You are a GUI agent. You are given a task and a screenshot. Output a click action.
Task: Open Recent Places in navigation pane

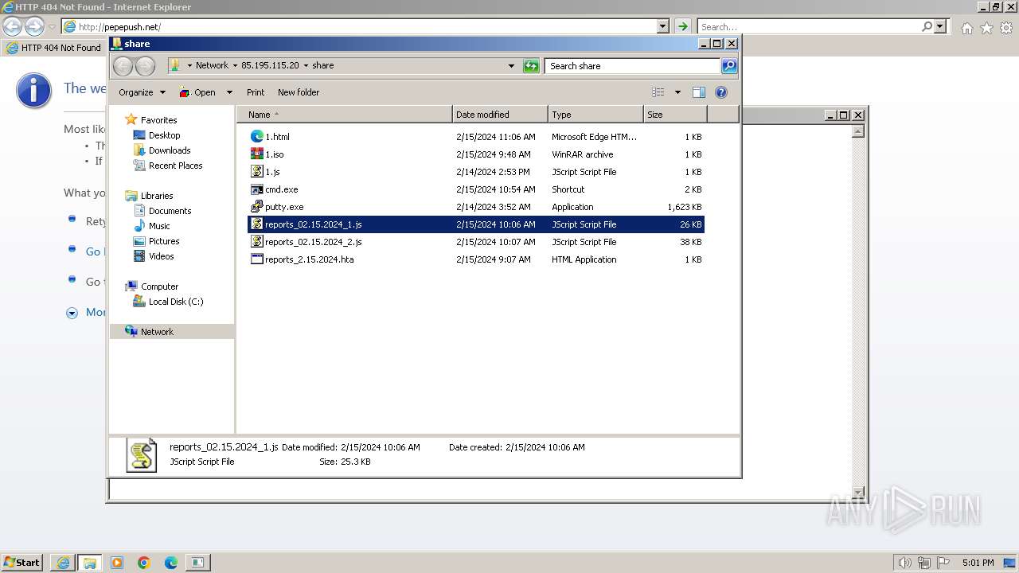tap(175, 166)
